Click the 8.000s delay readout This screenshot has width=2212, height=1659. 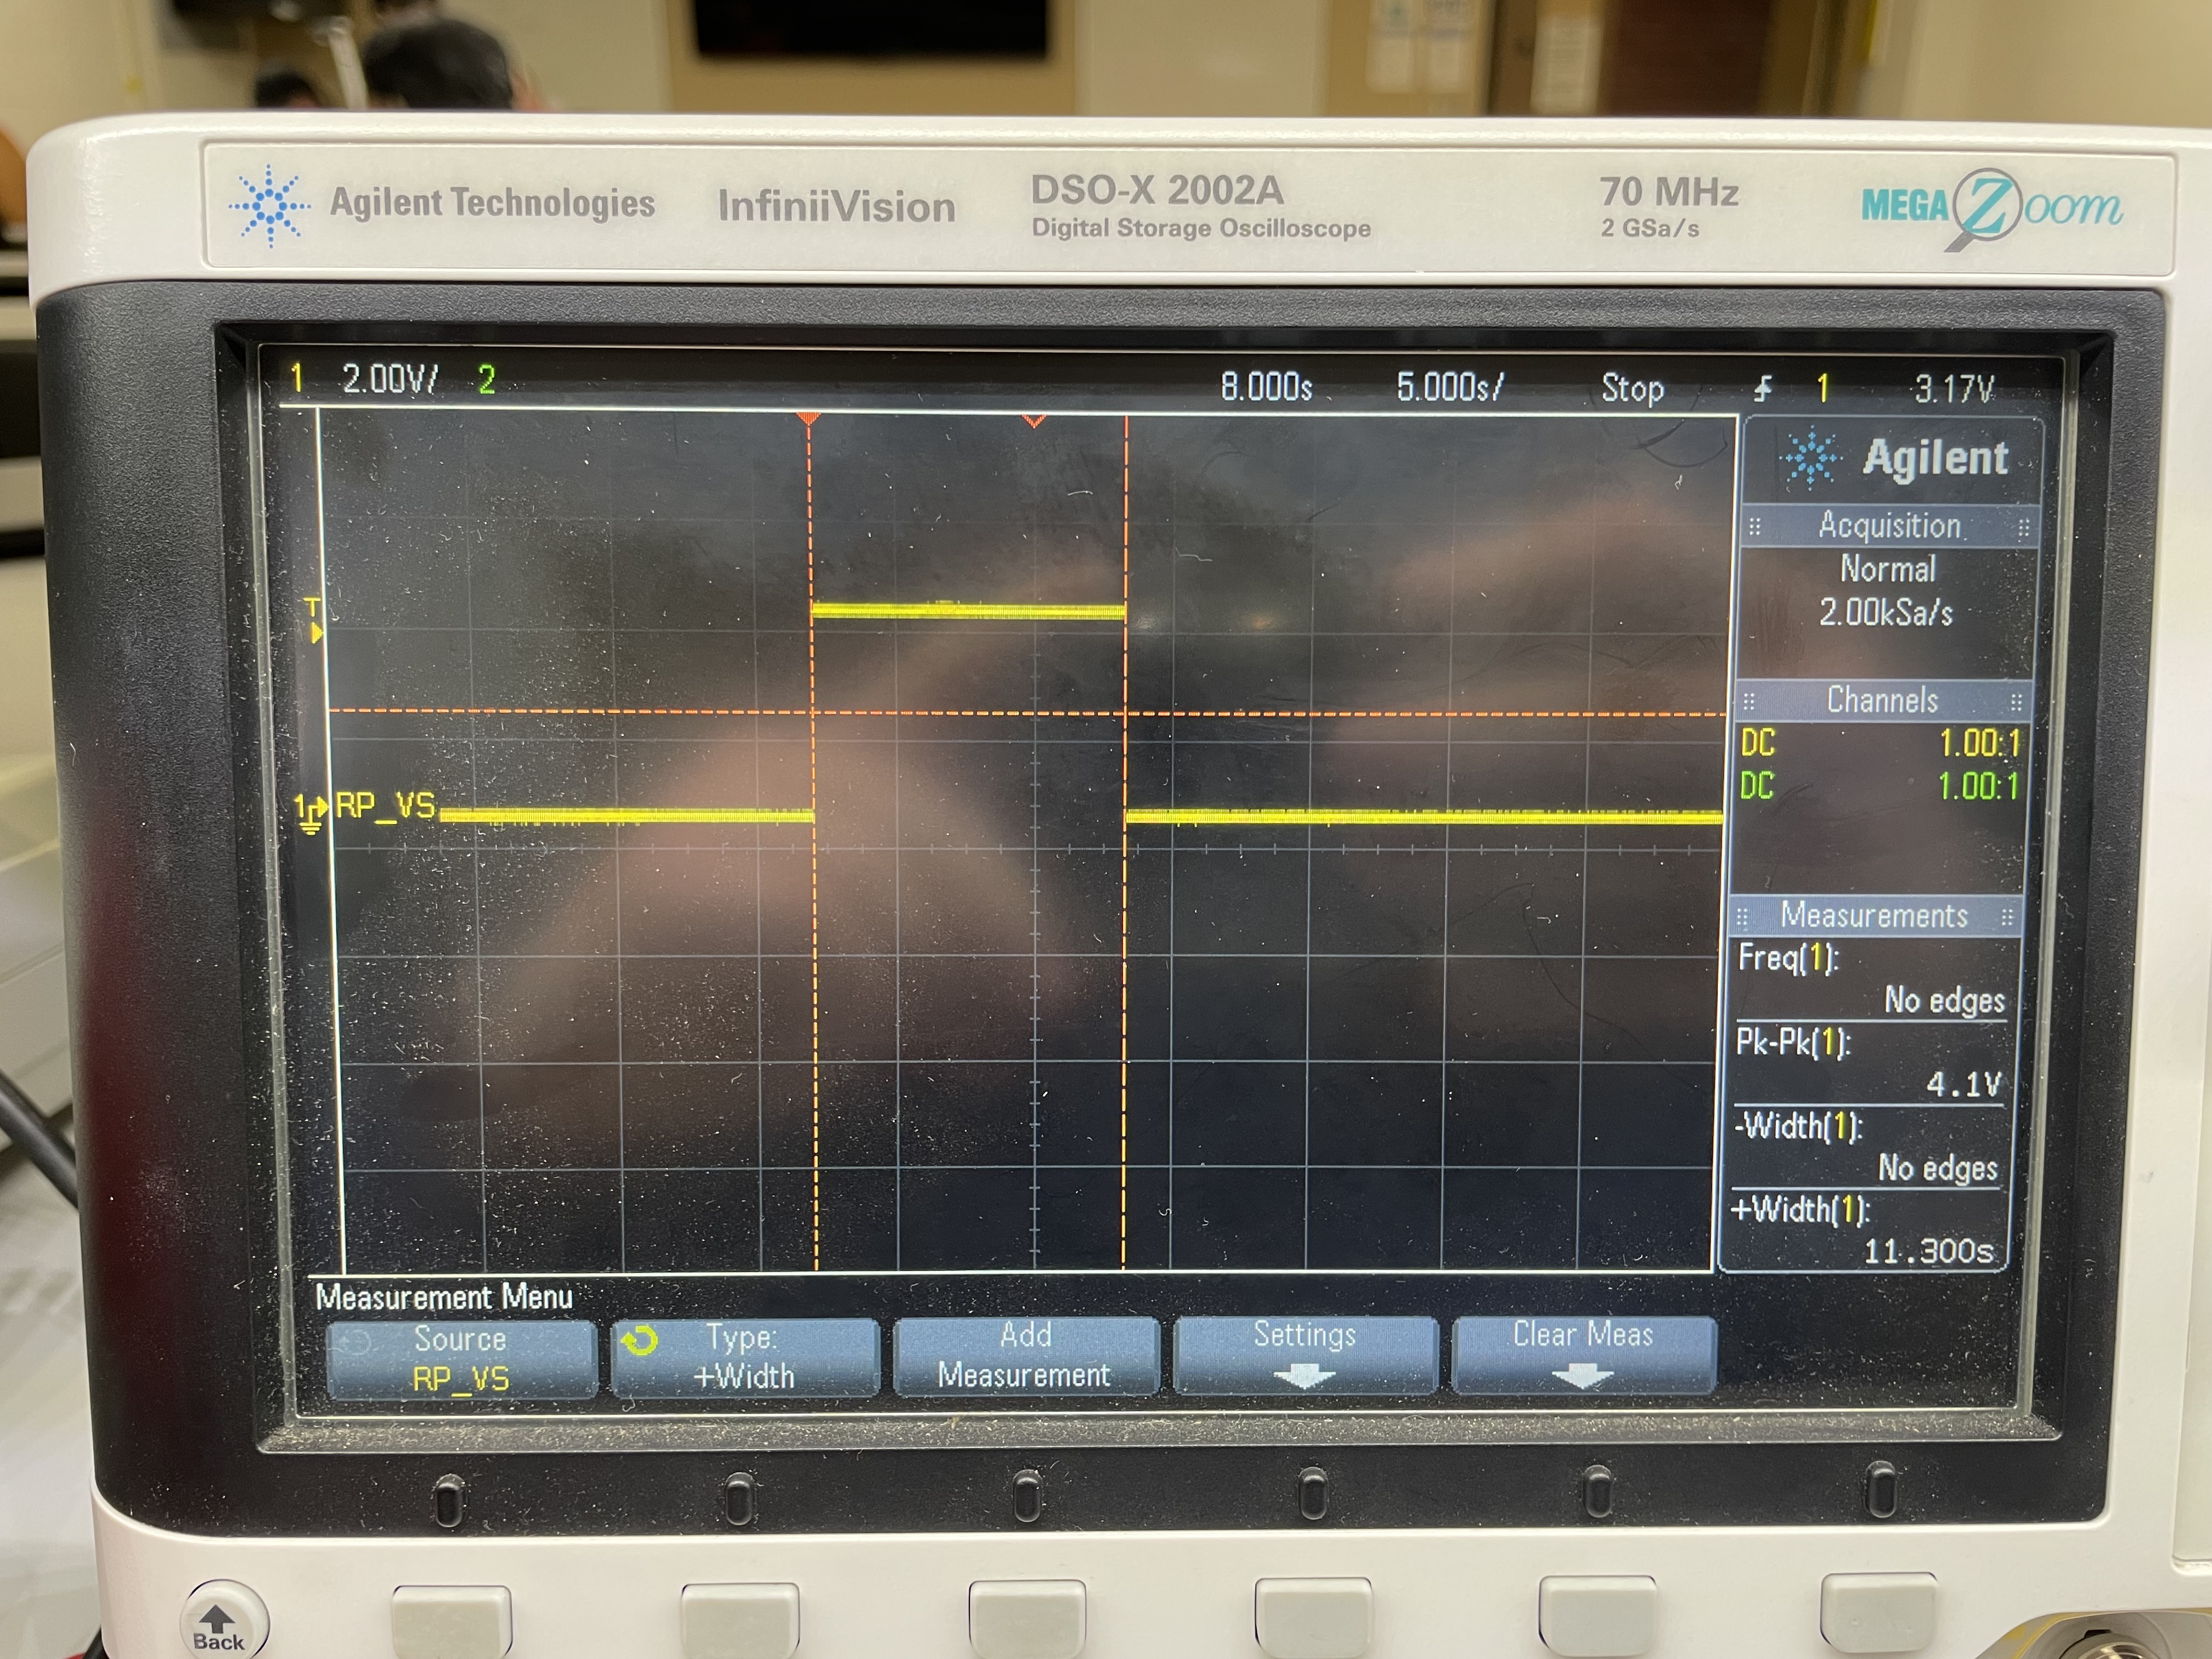tap(1266, 386)
